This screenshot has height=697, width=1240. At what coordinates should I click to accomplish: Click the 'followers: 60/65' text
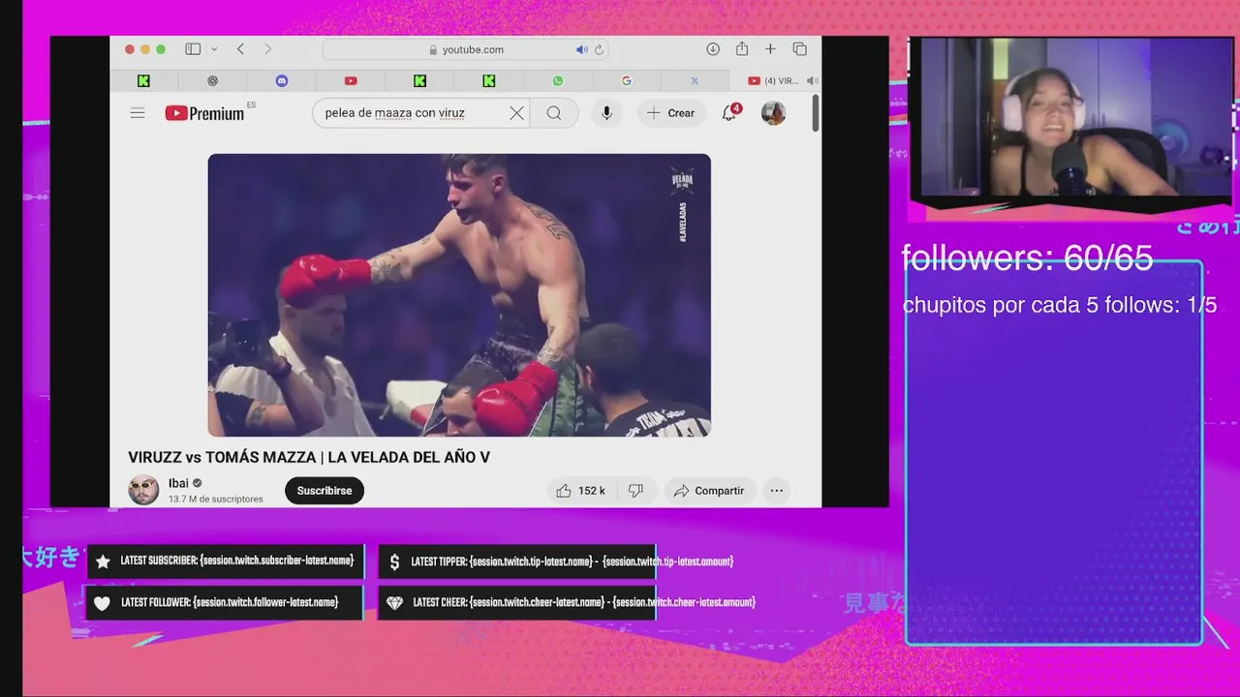1027,258
